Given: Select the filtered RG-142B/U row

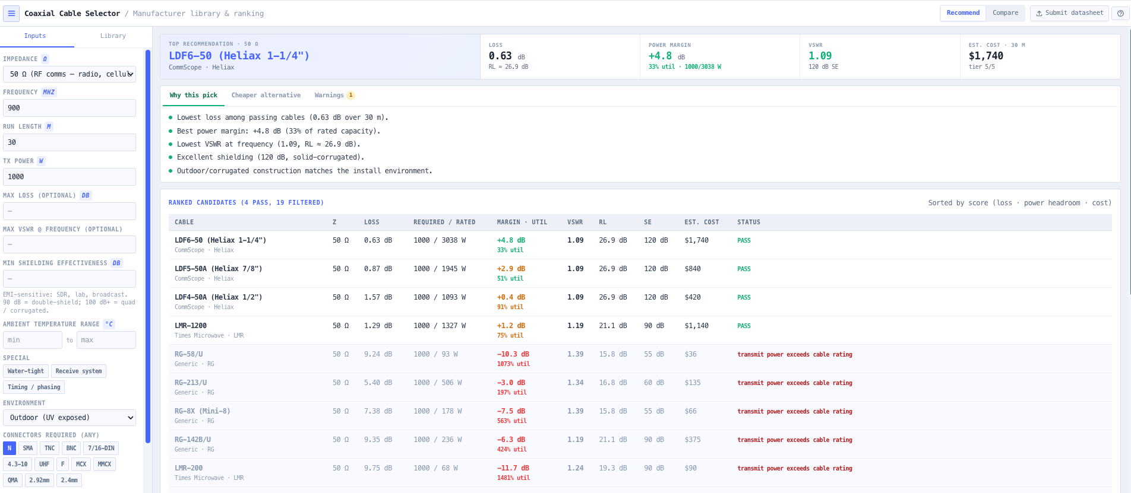Looking at the screenshot, I should [x=640, y=444].
